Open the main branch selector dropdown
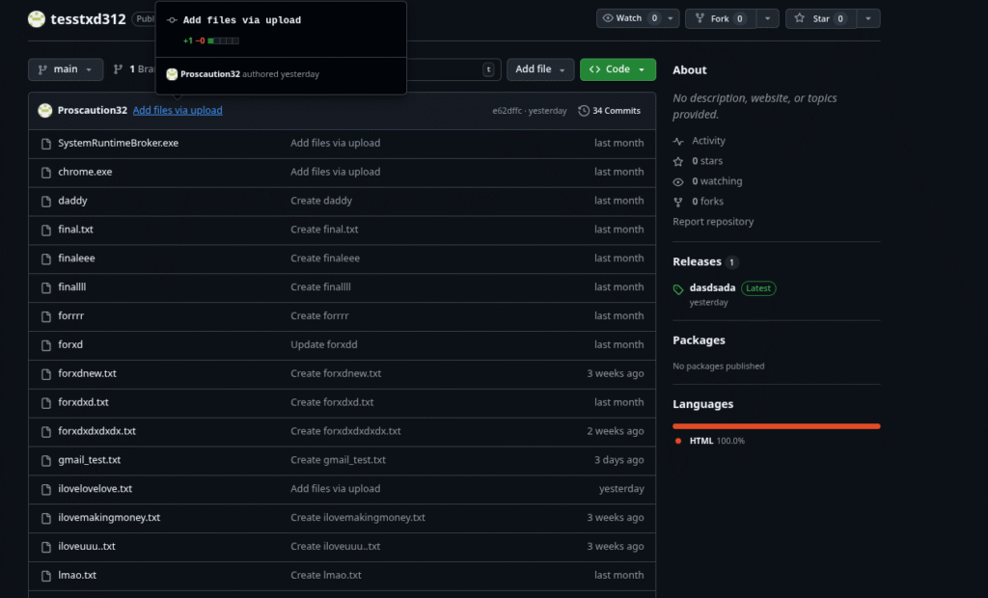The image size is (988, 598). tap(66, 69)
